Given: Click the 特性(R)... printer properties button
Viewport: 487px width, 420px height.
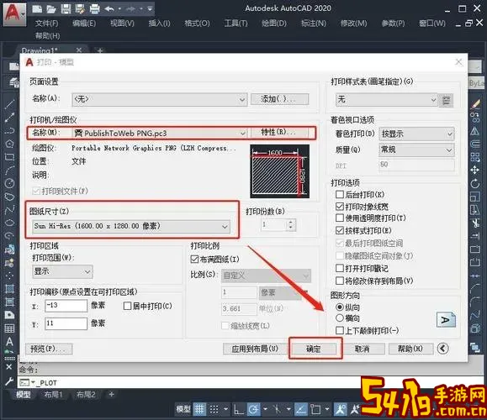Looking at the screenshot, I should (279, 133).
